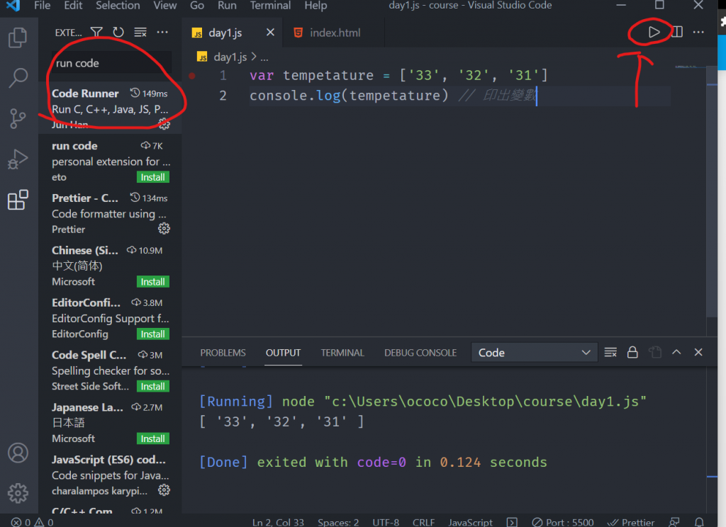This screenshot has width=726, height=527.
Task: Install the Code Spell Checker extension
Action: coord(153,386)
